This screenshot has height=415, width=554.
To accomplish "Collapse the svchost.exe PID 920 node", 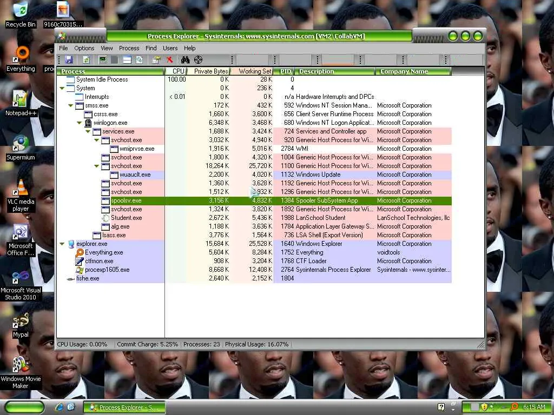I will tap(96, 140).
